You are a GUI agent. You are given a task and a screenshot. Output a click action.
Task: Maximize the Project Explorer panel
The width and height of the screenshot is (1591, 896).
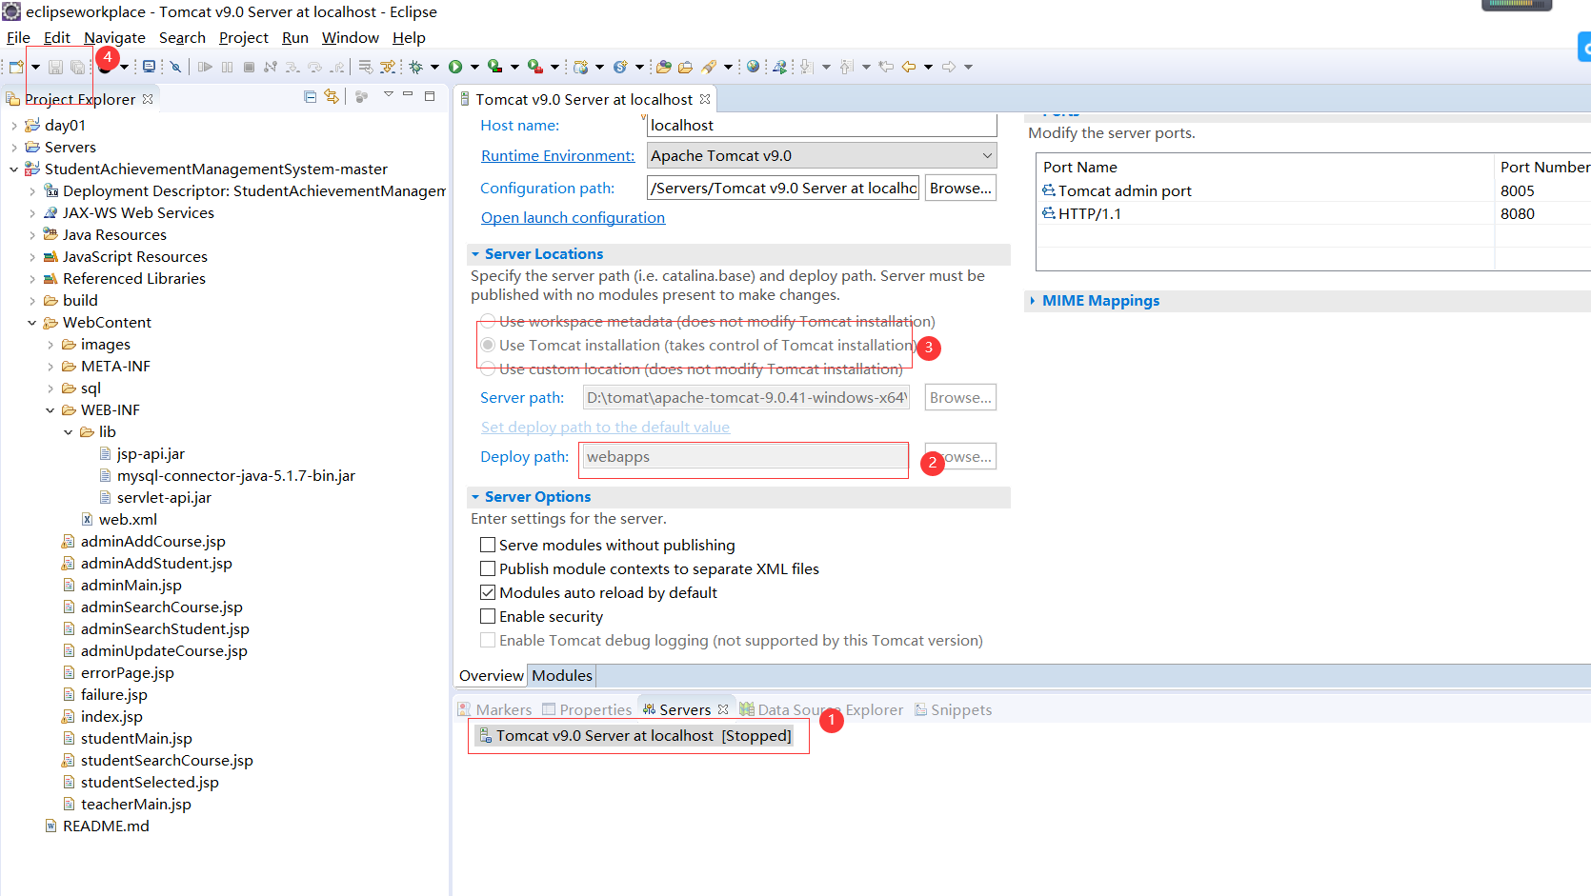click(x=430, y=96)
